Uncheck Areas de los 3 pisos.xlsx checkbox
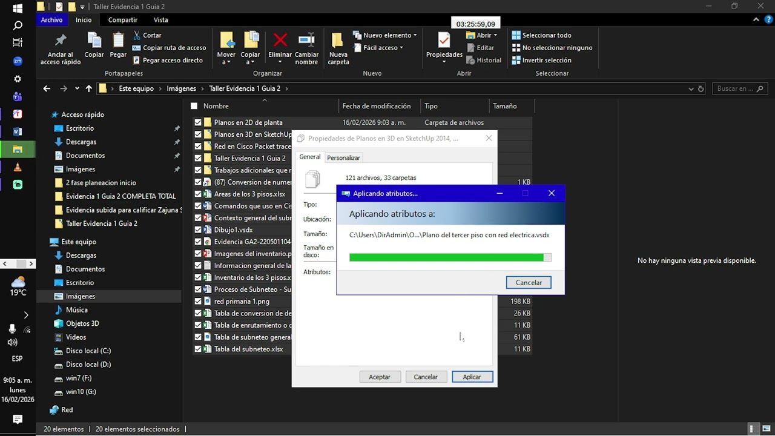 click(x=198, y=194)
